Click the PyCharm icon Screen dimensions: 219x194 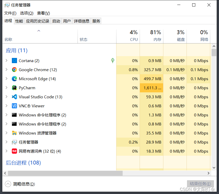pyautogui.click(x=14, y=88)
